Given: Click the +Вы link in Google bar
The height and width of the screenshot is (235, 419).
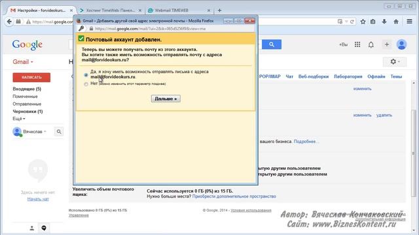Looking at the screenshot, I should 343,45.
